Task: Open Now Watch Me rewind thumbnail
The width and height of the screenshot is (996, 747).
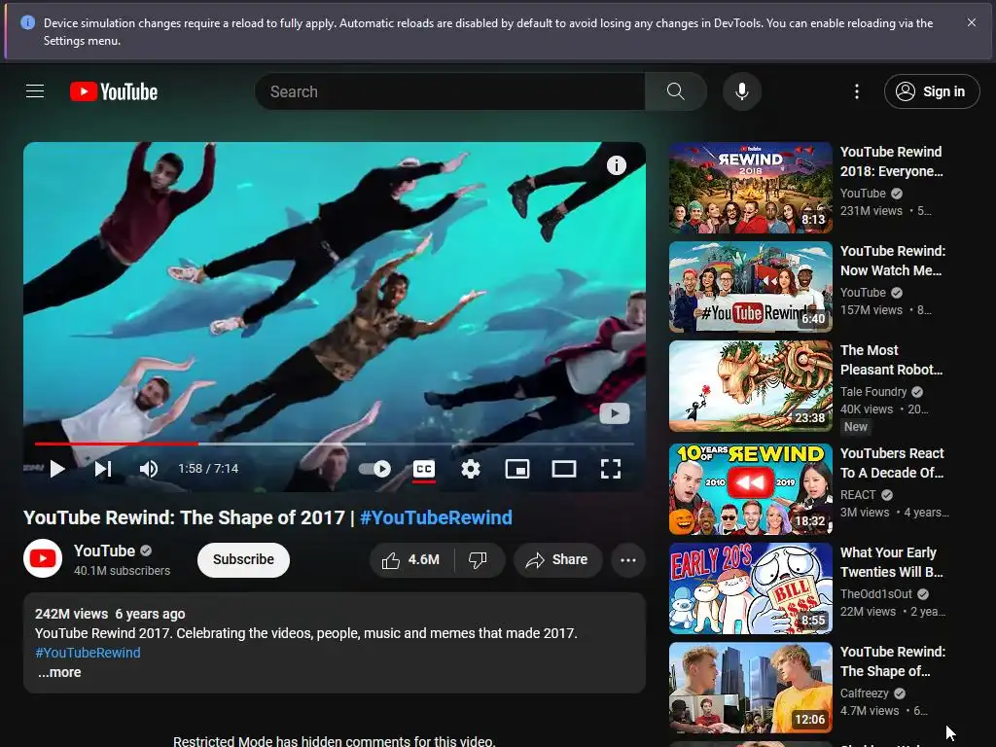Action: tap(750, 287)
